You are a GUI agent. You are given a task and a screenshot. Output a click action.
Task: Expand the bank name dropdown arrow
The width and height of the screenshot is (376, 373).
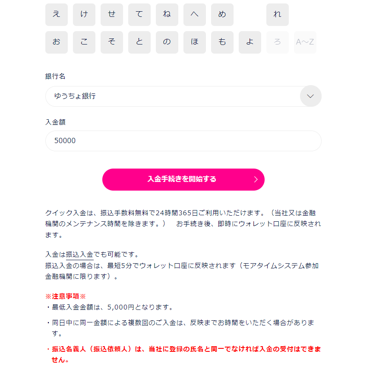310,96
